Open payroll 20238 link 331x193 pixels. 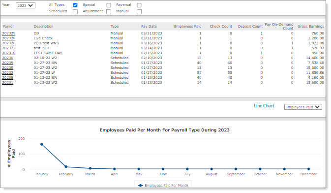point(7,78)
